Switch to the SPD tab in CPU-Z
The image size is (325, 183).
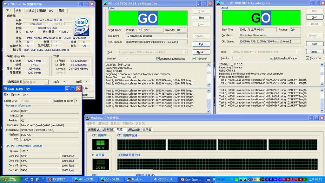click(x=51, y=10)
